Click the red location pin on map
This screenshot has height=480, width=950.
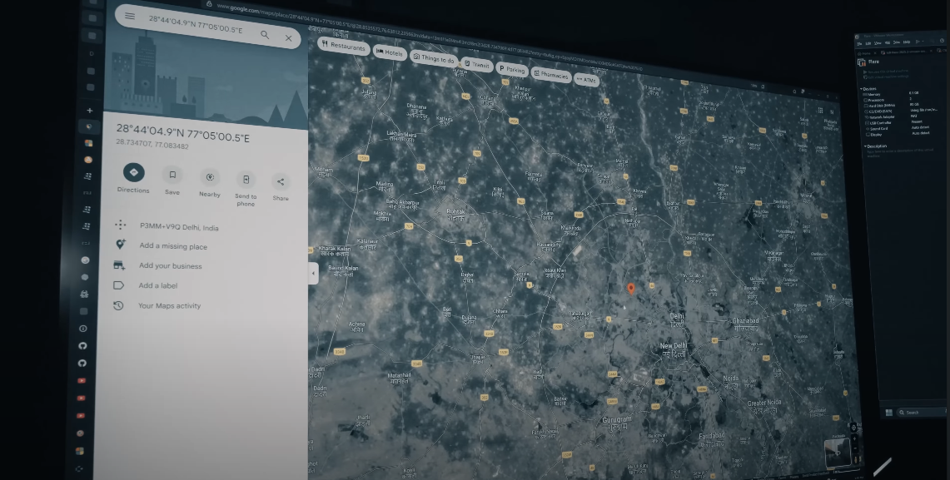630,288
